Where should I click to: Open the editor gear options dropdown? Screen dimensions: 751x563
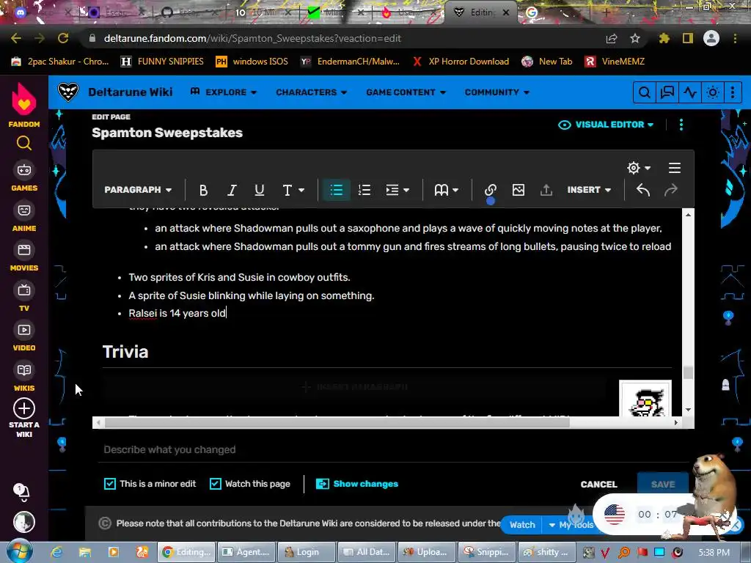pos(639,168)
